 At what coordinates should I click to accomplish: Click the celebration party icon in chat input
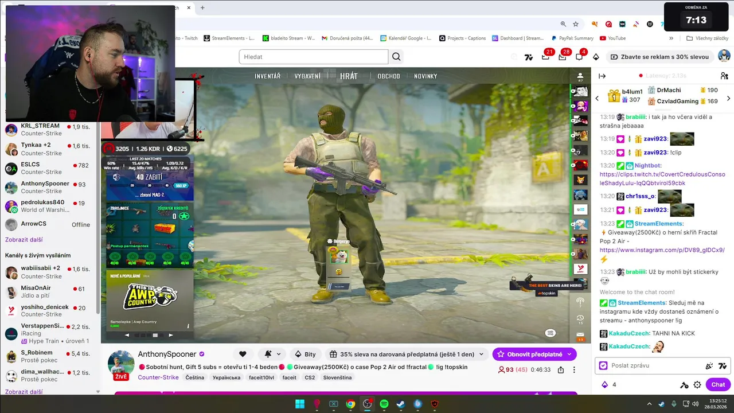pos(709,366)
